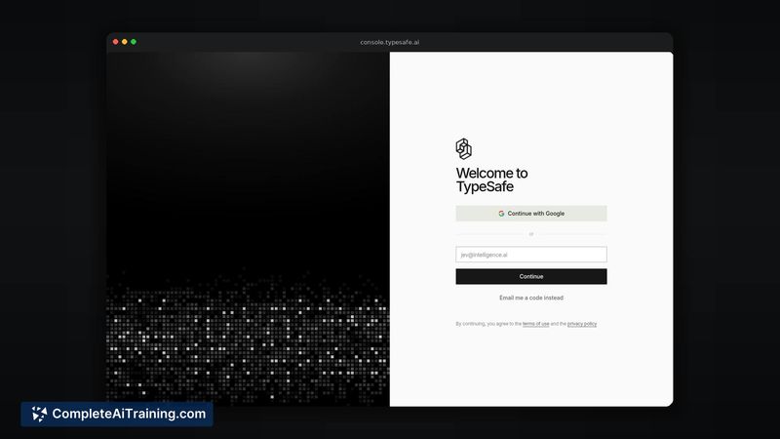The image size is (780, 439).
Task: Maximize the window with the green button
Action: pyautogui.click(x=134, y=42)
